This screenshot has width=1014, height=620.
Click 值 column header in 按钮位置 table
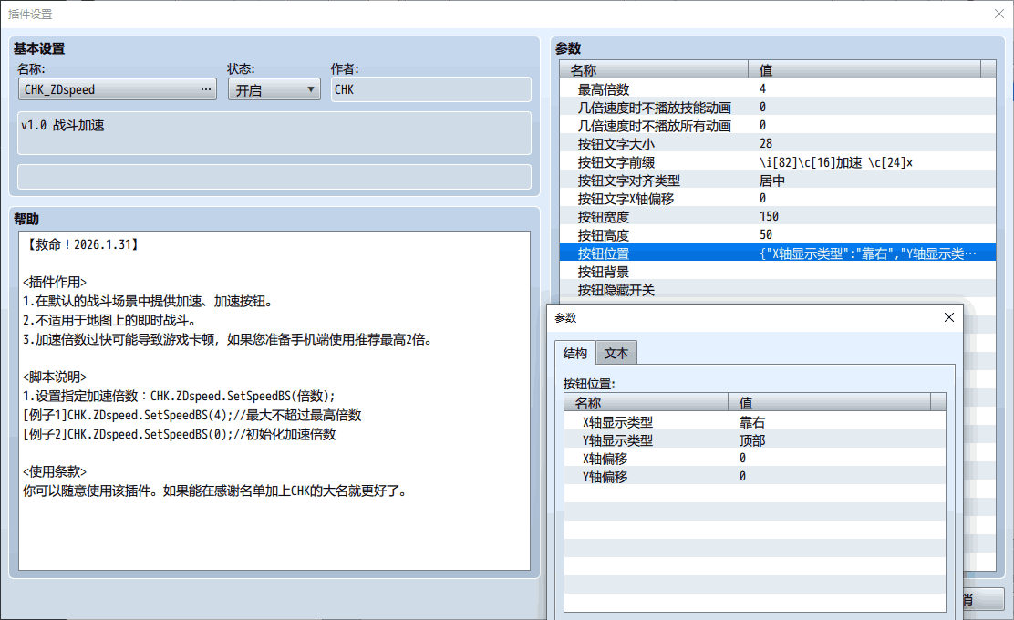830,403
